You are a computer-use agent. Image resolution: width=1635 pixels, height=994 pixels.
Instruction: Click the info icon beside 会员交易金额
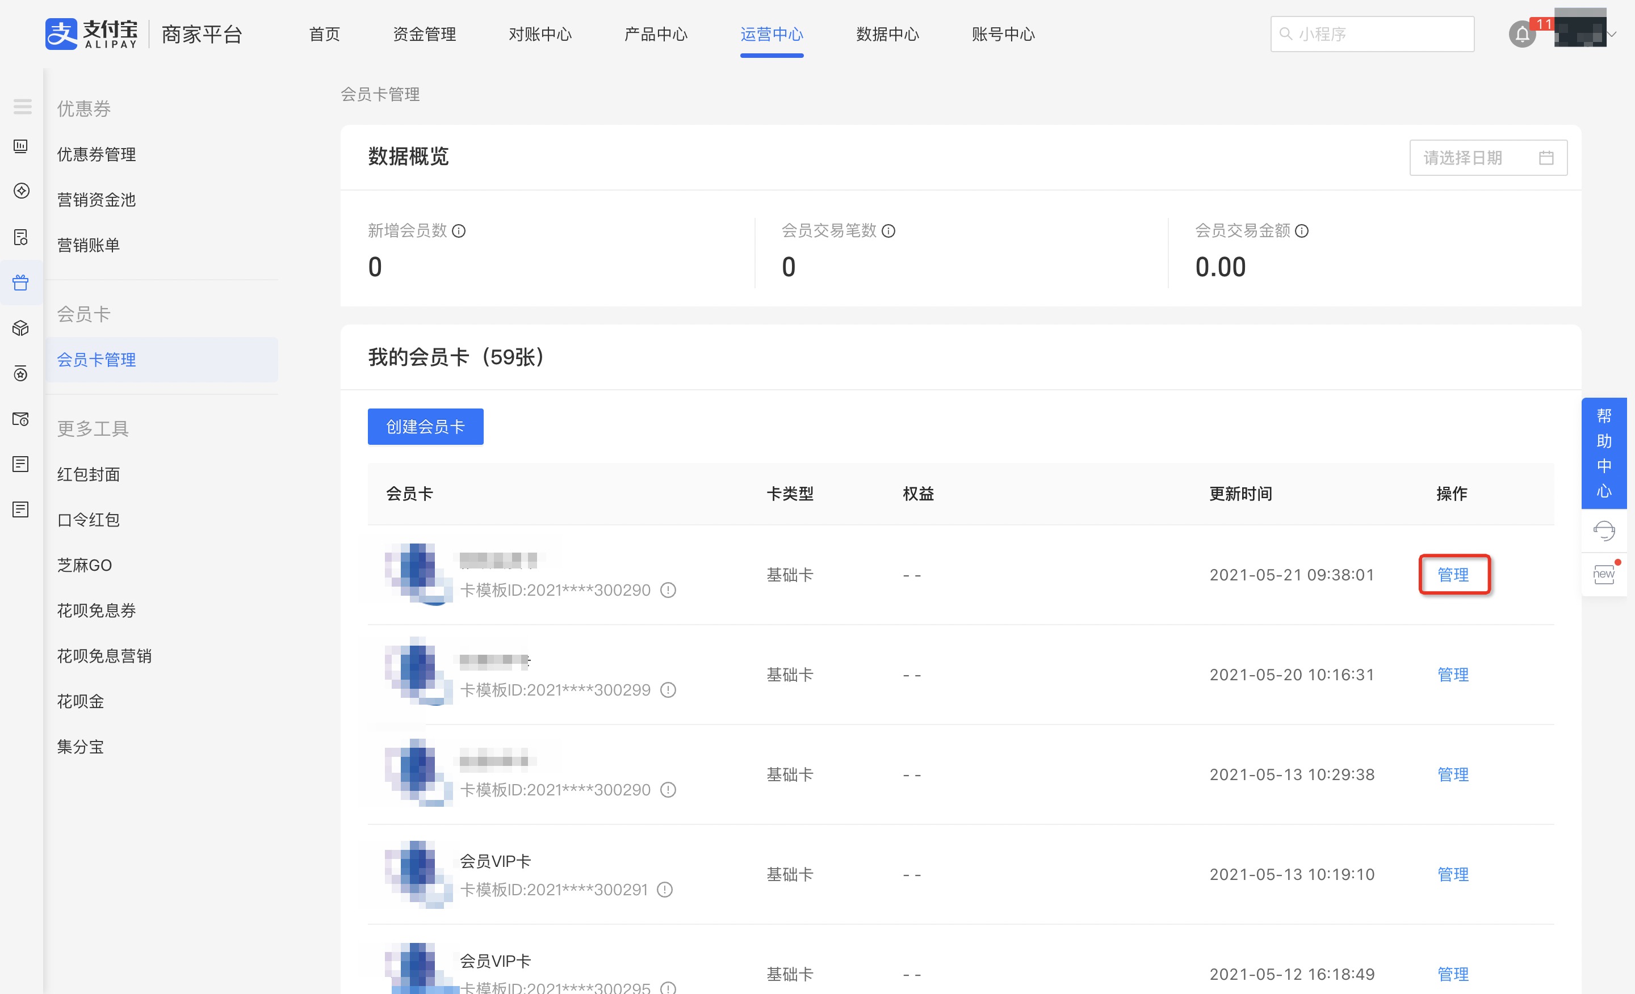click(x=1302, y=231)
